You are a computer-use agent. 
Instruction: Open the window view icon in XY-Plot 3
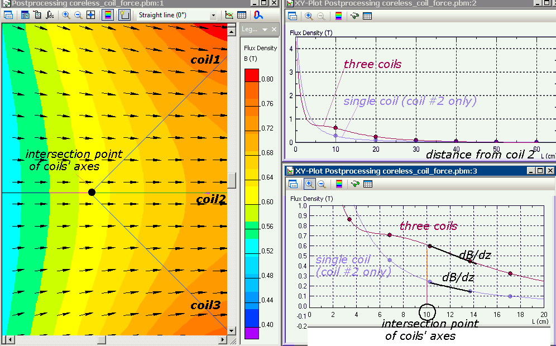(x=293, y=184)
